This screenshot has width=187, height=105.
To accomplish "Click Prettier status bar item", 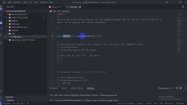I will tap(180, 104).
